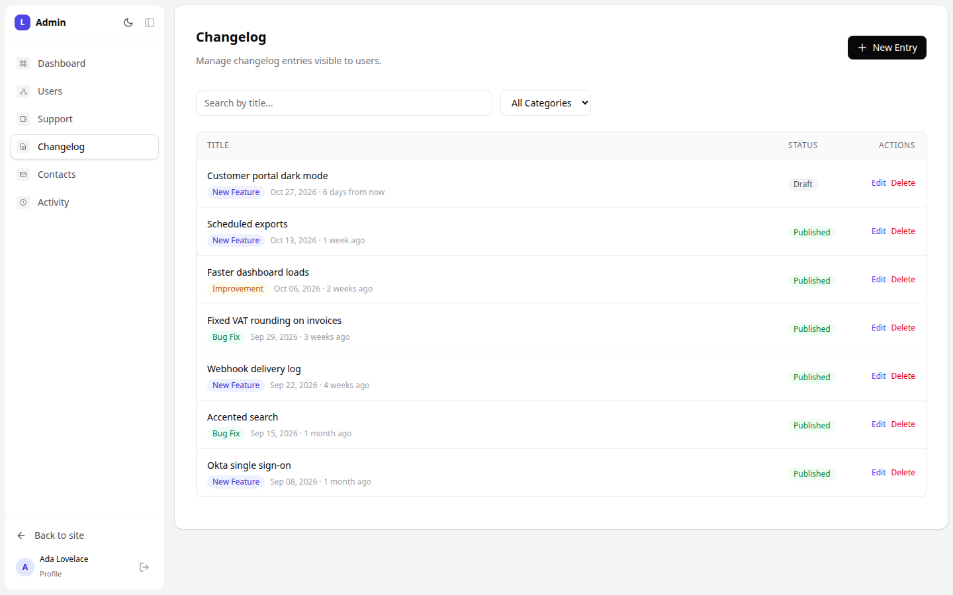Click the purple L logo icon

pyautogui.click(x=23, y=22)
